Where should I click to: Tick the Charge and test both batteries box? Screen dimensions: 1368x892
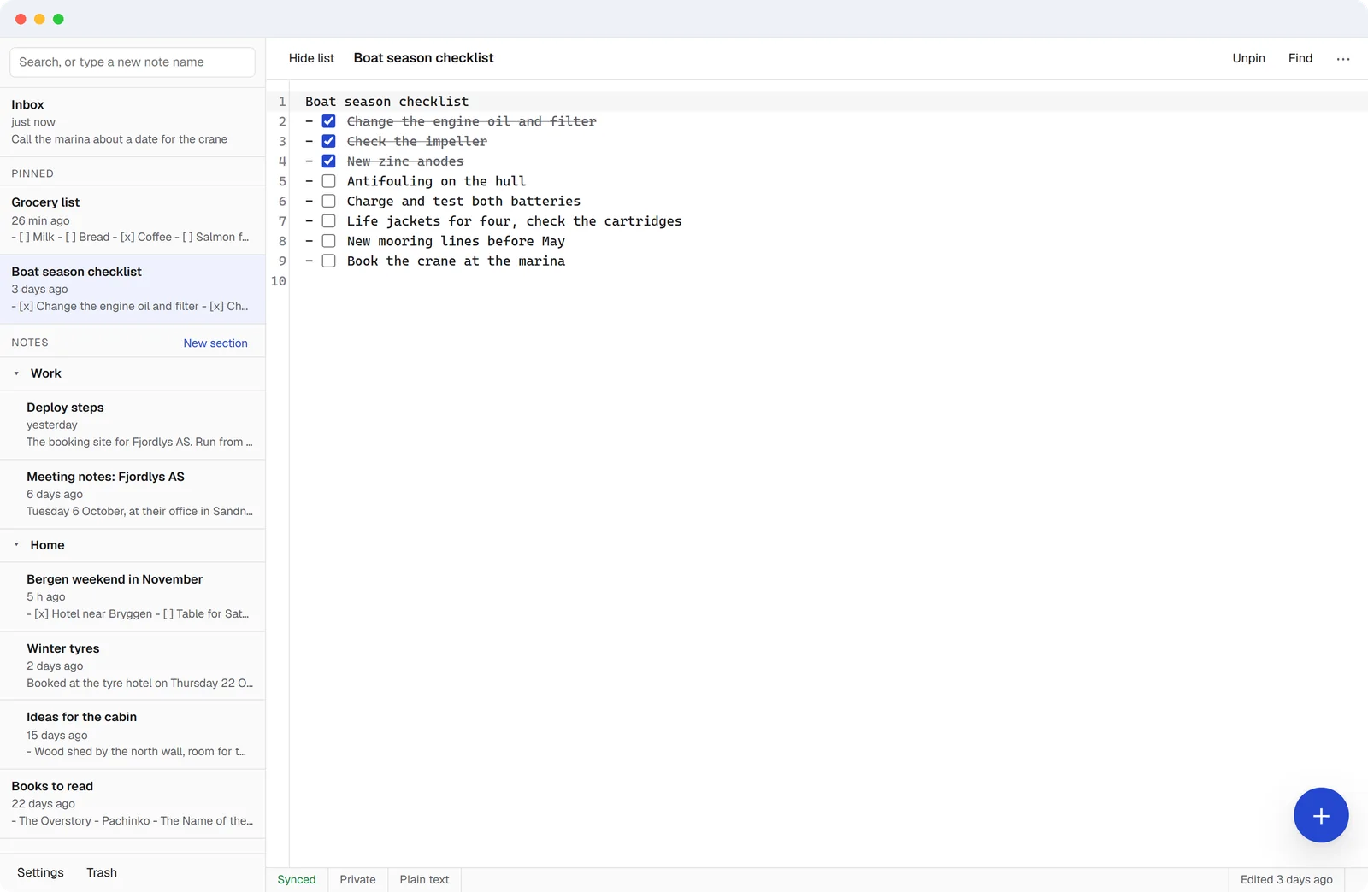[328, 201]
